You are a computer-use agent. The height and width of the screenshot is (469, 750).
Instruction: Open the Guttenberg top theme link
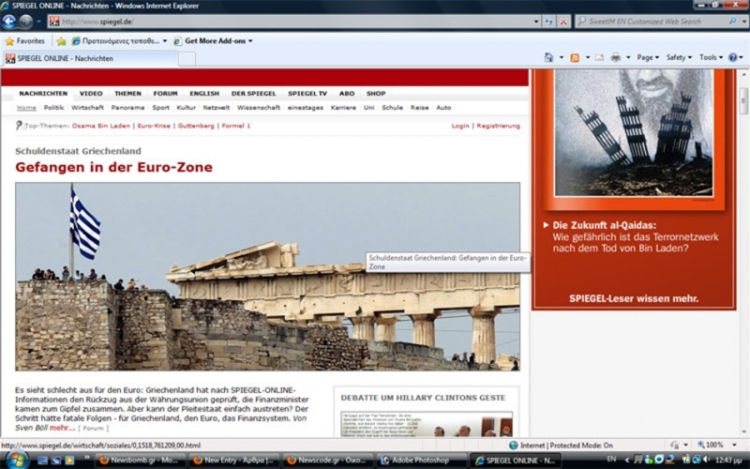(x=196, y=126)
